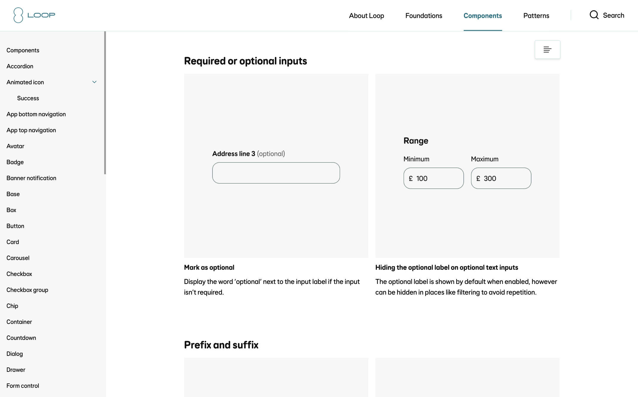Open the Checkbox component page
Image resolution: width=638 pixels, height=397 pixels.
click(x=19, y=274)
